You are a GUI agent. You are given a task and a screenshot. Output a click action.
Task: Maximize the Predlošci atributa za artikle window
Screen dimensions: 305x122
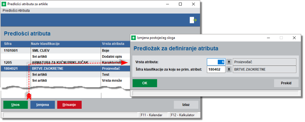[x=180, y=4]
